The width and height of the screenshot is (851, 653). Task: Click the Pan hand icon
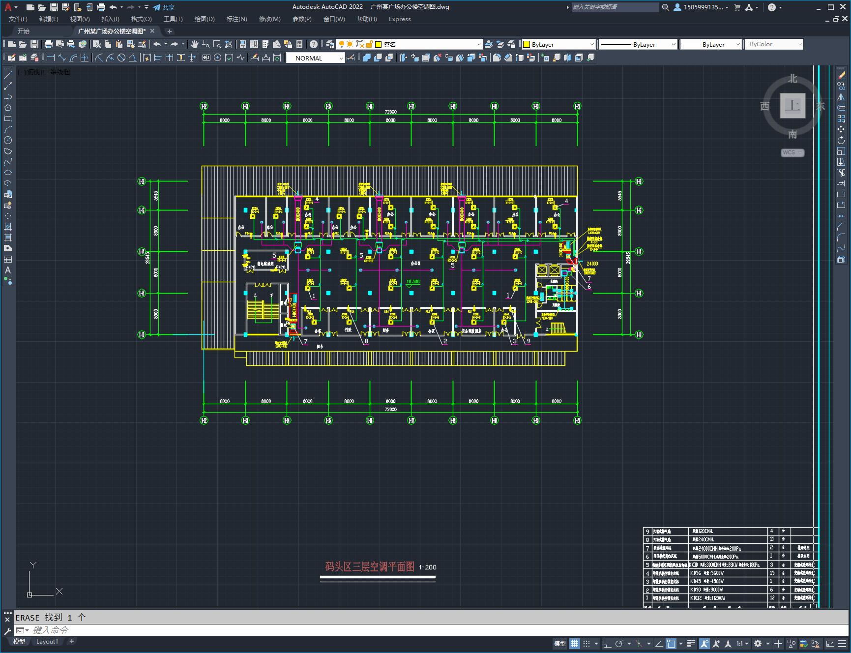pos(195,44)
